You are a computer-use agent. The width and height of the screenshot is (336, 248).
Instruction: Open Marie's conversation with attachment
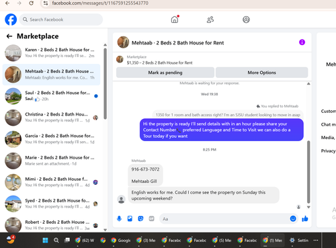click(51, 161)
